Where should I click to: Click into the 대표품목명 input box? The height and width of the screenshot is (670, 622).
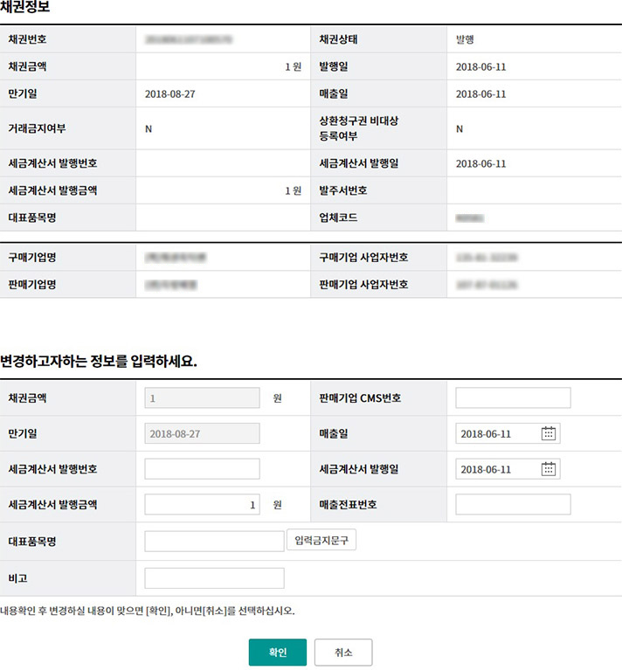214,541
